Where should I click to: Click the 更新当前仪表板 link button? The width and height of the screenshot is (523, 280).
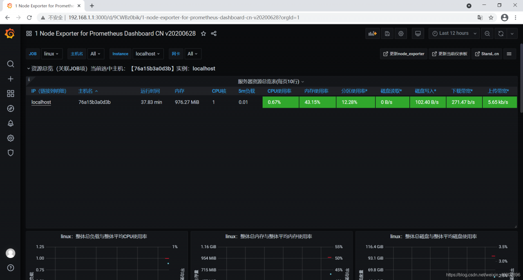(449, 54)
